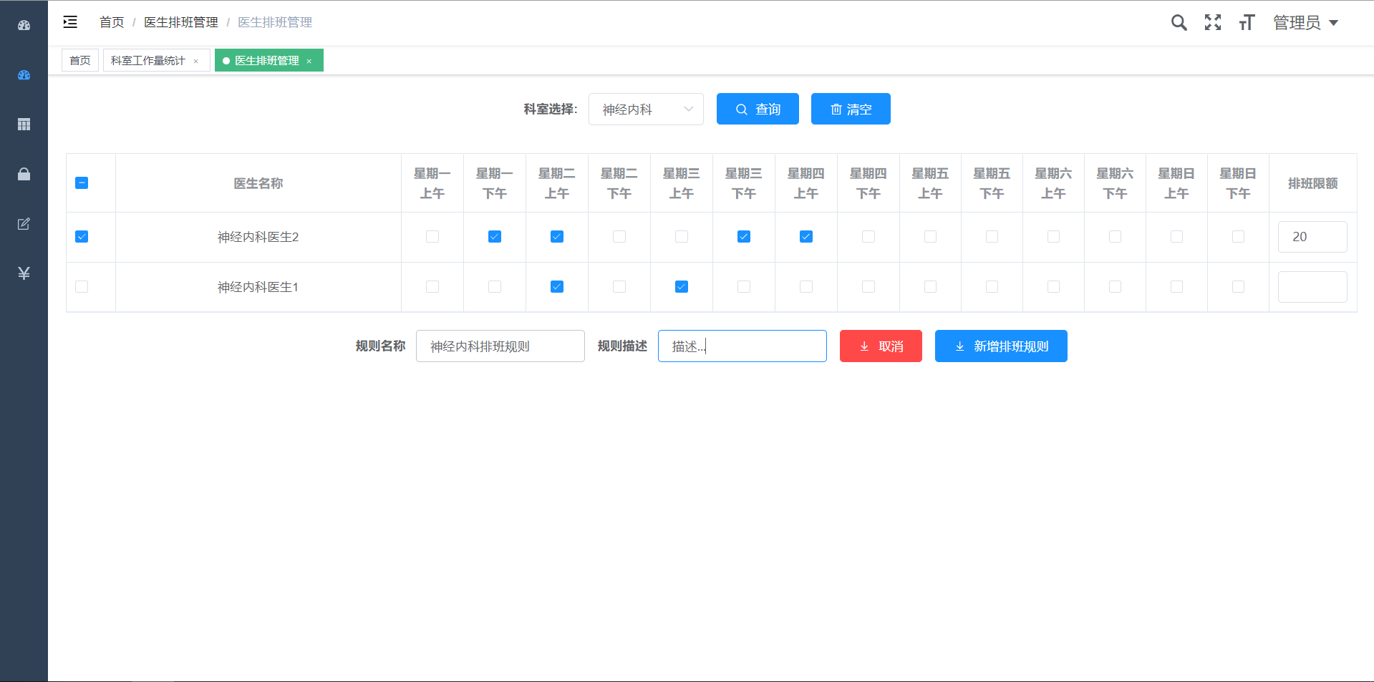1374x682 pixels.
Task: Switch to the 首页 tab
Action: tap(80, 61)
